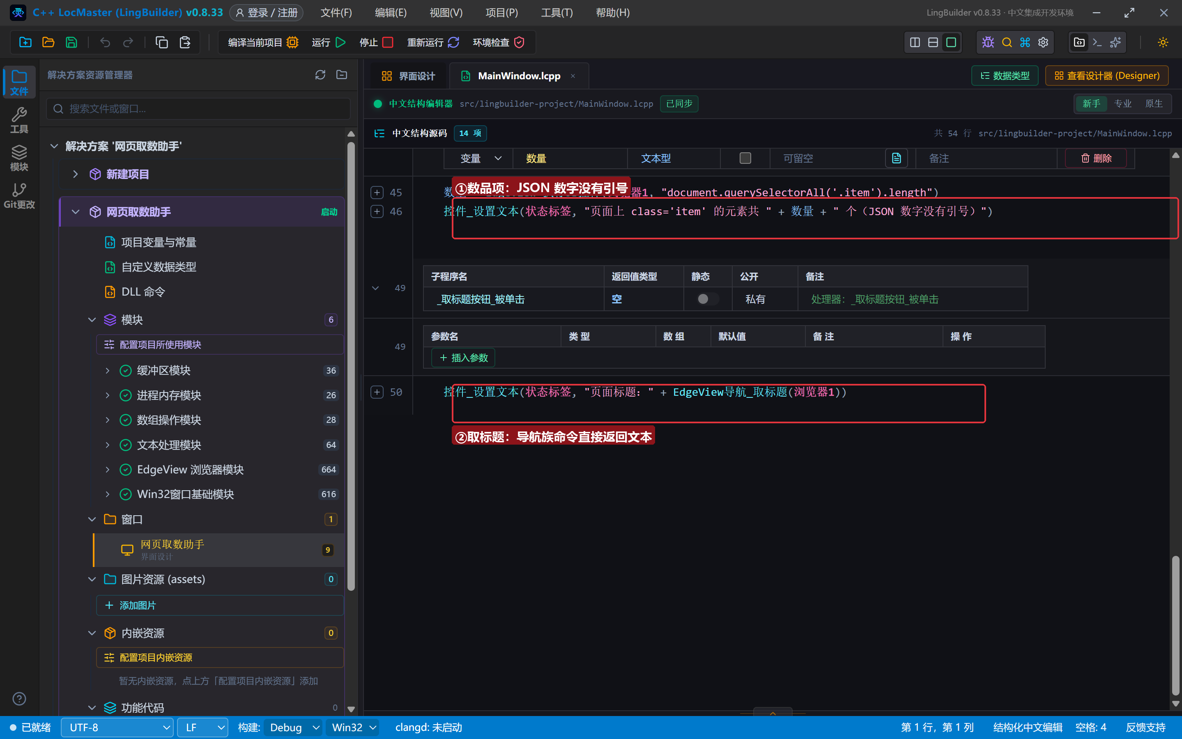This screenshot has width=1182, height=739.
Task: Toggle the 静态 switch for _取标题按钮_被单击
Action: 707,299
